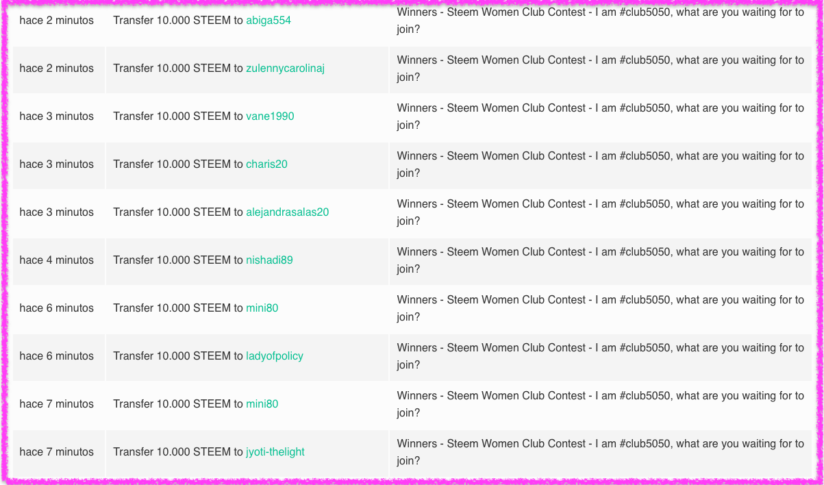Visit the jyoti-thelight profile link

coord(275,452)
